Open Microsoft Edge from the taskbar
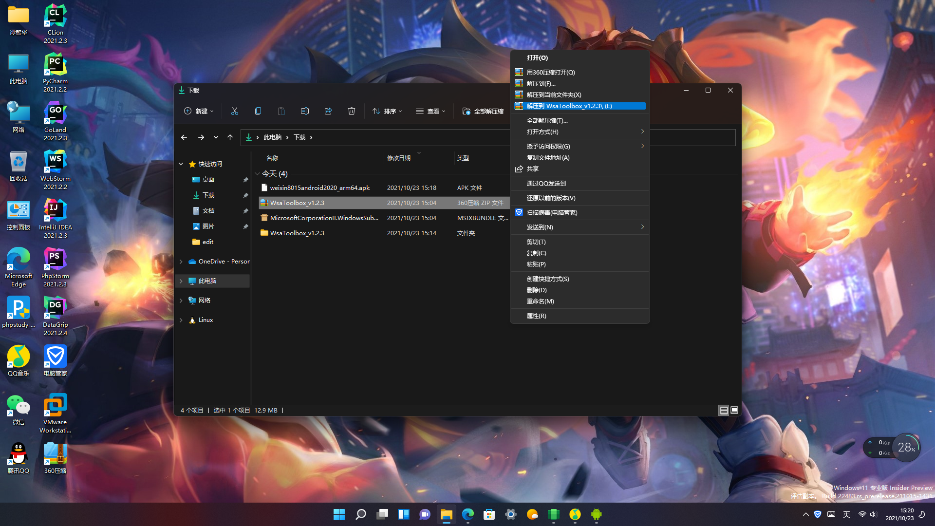 point(468,514)
